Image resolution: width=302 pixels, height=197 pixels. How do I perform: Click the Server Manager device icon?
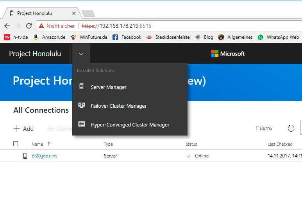tap(82, 86)
